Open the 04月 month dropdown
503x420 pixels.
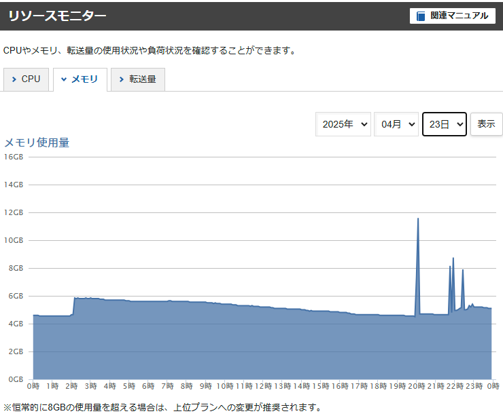pos(396,124)
